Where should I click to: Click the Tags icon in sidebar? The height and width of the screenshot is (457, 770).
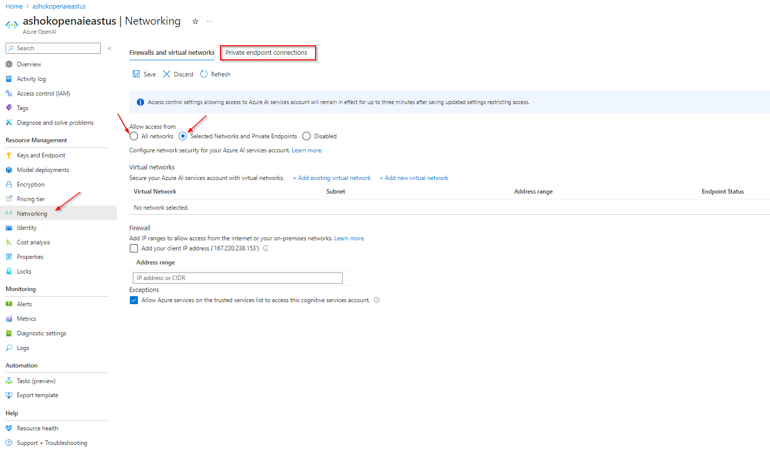pos(9,108)
